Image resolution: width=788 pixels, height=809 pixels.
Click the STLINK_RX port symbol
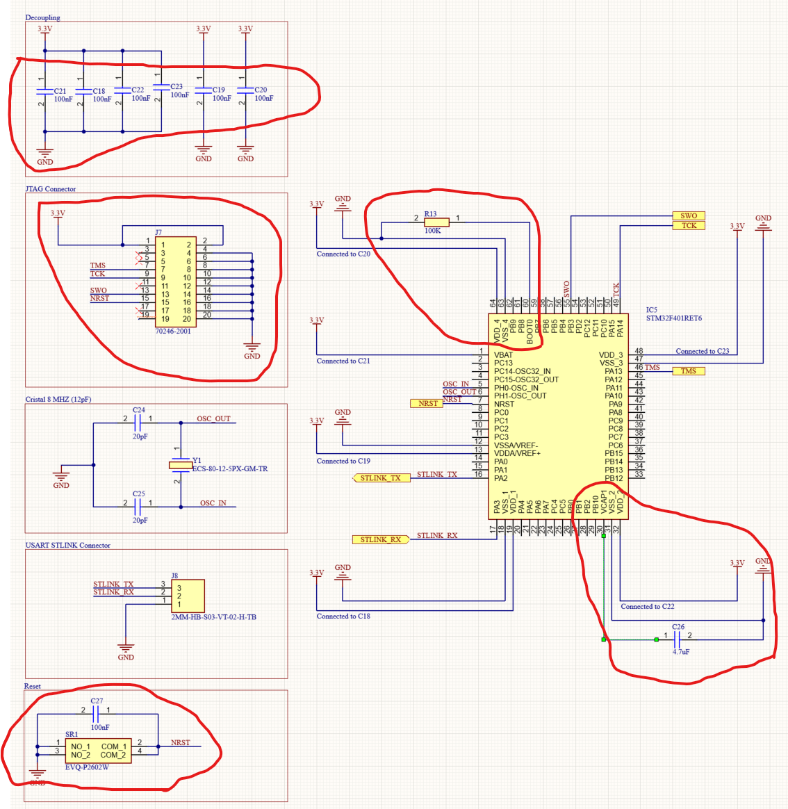pyautogui.click(x=380, y=539)
